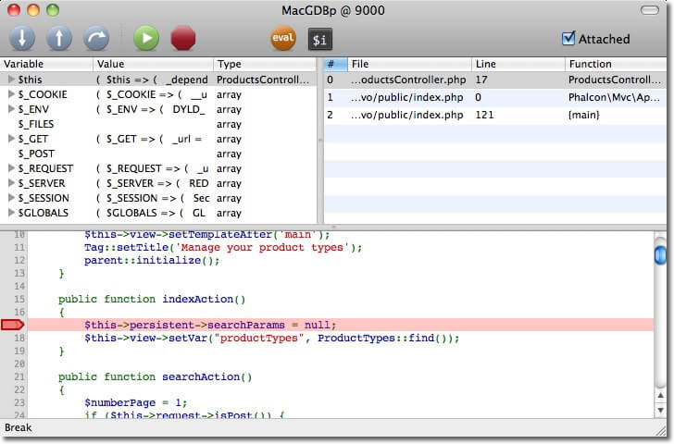674x444 pixels.
Task: Expand the $GLOBALS disclosure triangle
Action: [11, 213]
